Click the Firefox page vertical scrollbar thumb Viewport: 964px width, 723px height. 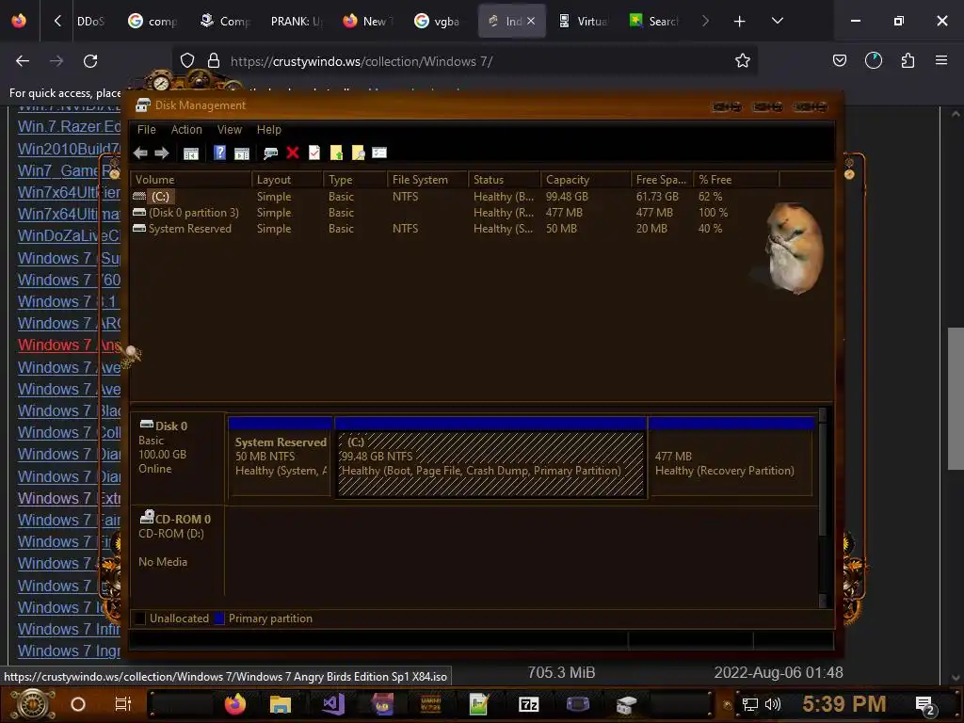(x=956, y=399)
